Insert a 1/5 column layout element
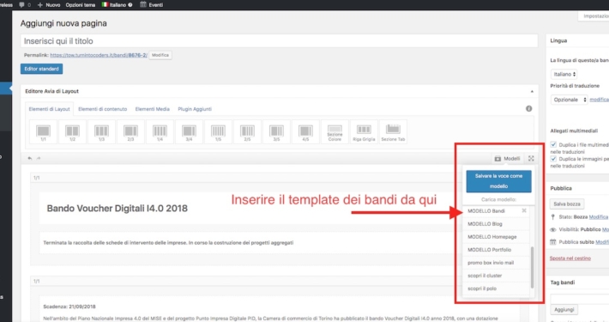 (218, 132)
